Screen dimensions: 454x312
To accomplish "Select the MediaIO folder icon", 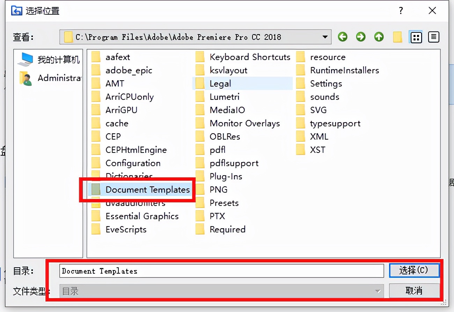I will tap(200, 110).
